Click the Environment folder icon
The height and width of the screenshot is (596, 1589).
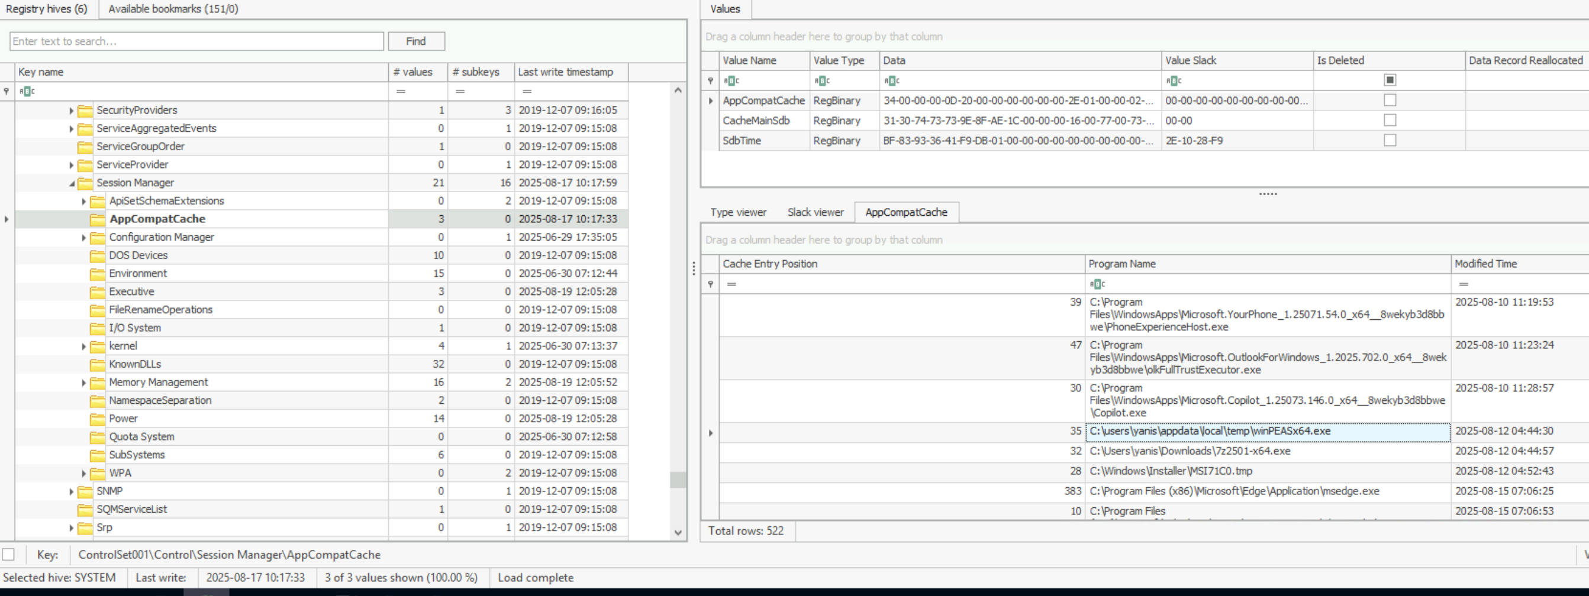coord(98,274)
